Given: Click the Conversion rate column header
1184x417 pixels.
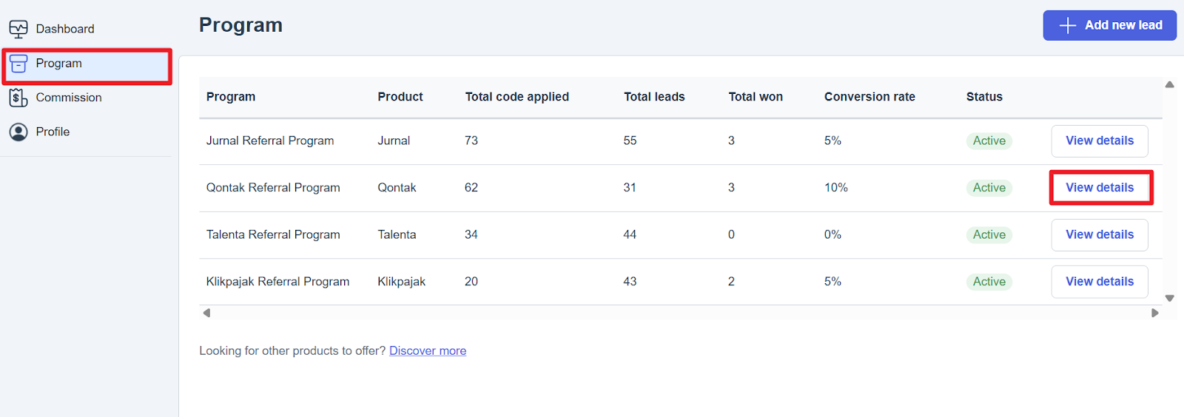Looking at the screenshot, I should 869,97.
